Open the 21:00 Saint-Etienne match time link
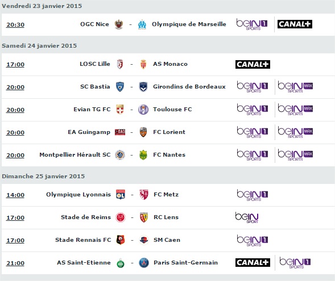This screenshot has width=335, height=281. coord(15,263)
